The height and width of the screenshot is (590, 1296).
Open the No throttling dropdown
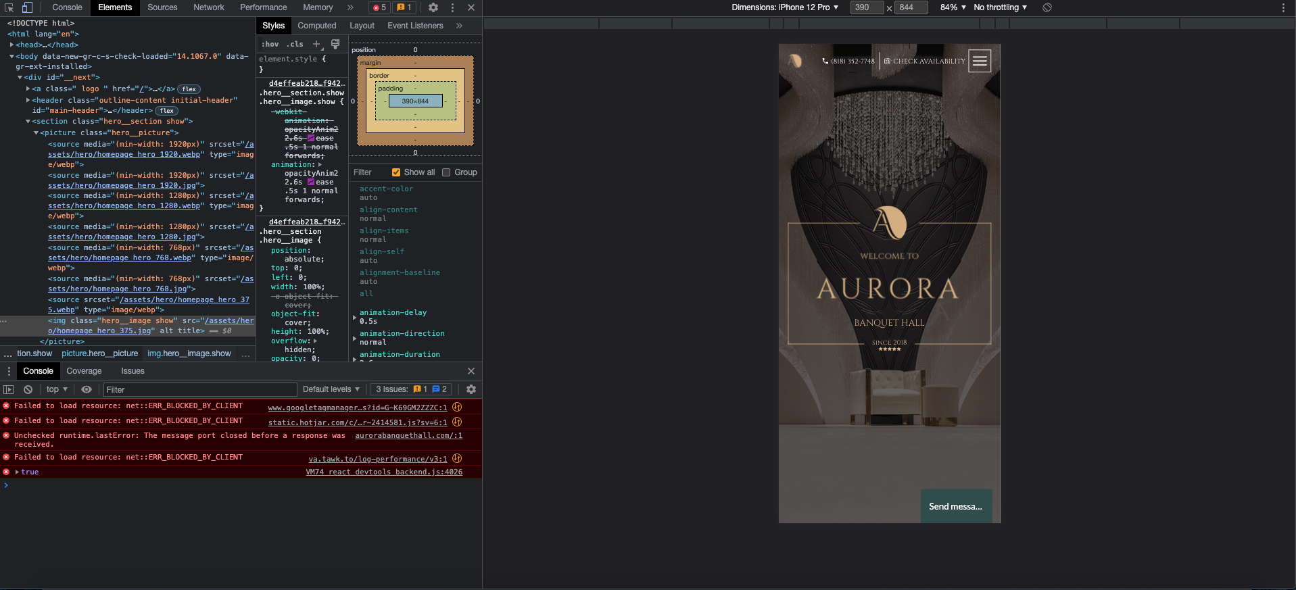click(x=1000, y=7)
